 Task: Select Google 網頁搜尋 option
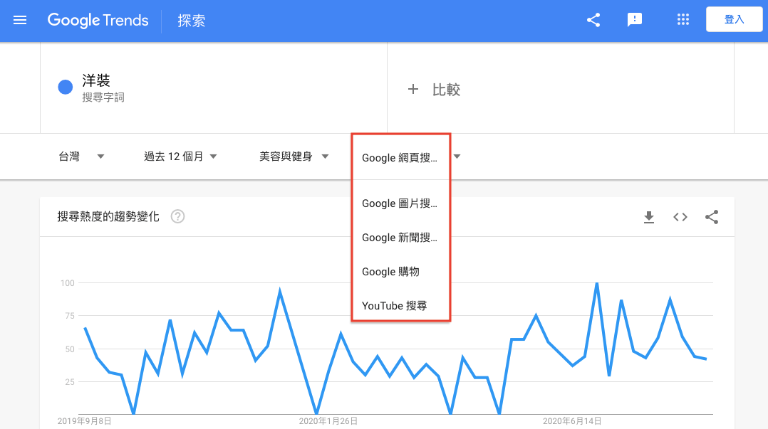(x=400, y=158)
